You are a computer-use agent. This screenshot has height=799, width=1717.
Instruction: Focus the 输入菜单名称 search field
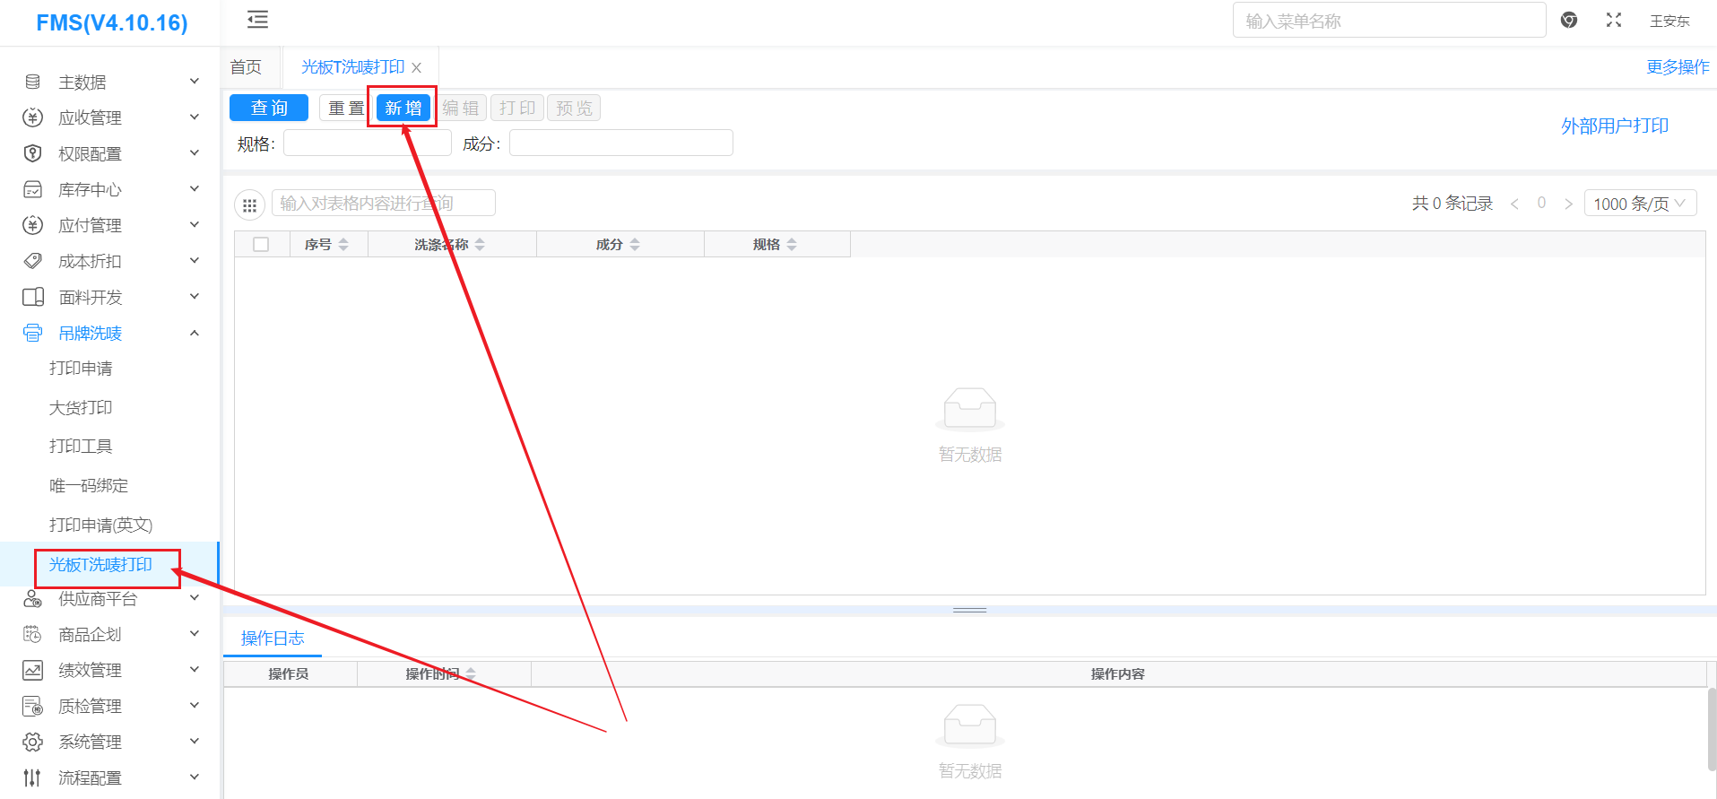coord(1388,21)
